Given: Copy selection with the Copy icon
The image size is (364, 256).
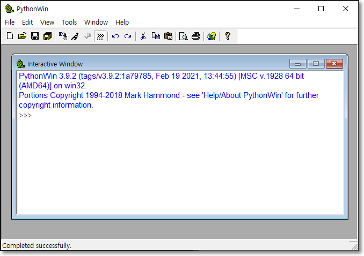Looking at the screenshot, I should [156, 36].
